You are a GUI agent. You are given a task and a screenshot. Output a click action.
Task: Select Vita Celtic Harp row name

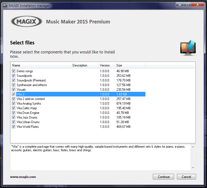click(x=27, y=108)
